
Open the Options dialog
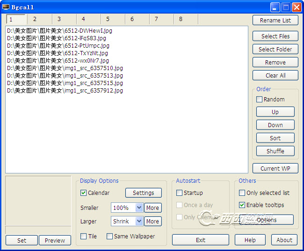pos(267,220)
